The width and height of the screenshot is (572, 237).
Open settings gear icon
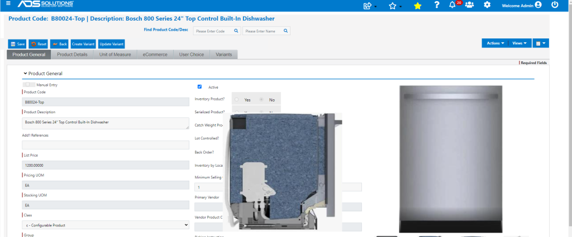pos(487,5)
